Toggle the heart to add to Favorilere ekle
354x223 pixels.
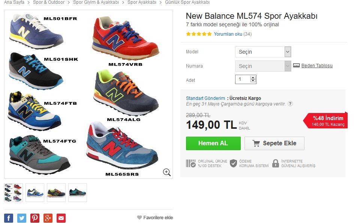138,217
